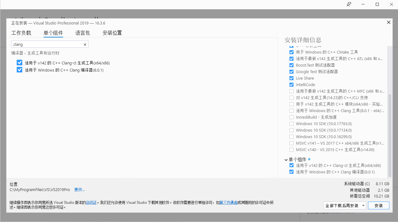Viewport: 398px width, 222px height.
Task: Enable MSVC v140 - VS 2015 生成工具
Action: [x=291, y=150]
